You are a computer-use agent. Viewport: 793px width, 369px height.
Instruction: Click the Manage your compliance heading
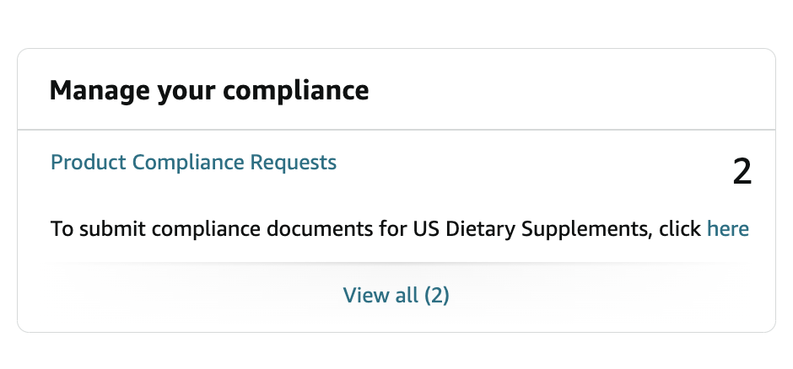(x=208, y=89)
